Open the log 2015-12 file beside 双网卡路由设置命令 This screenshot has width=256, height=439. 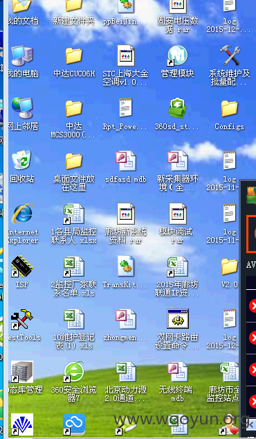tap(230, 318)
